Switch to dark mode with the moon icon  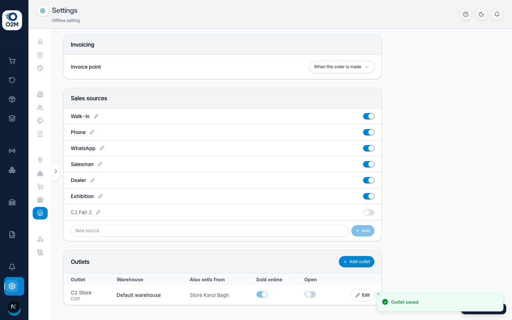(x=481, y=14)
